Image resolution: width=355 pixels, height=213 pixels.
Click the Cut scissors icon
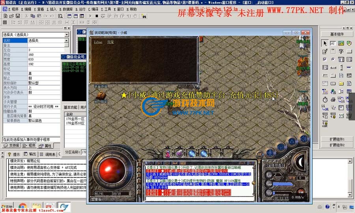[x=26, y=16]
